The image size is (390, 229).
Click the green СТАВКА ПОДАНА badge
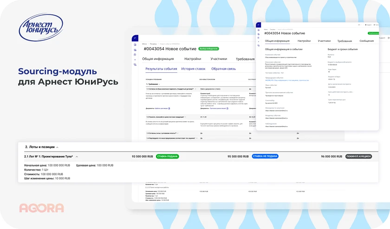pyautogui.click(x=168, y=157)
